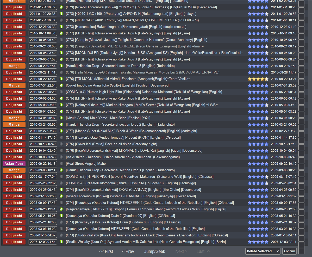Click grey arrow icon for 2010-06-20 00:29
Viewport: 312px width, 257px height.
61,92
